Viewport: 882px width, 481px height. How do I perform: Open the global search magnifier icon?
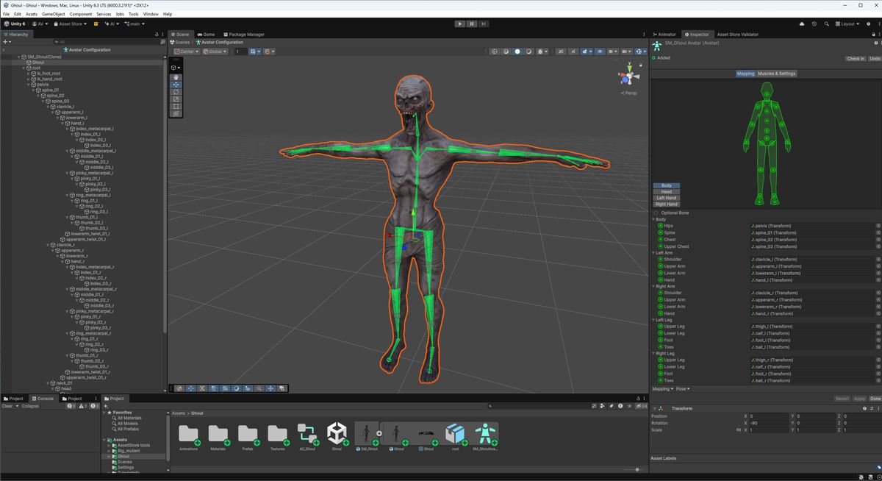click(x=828, y=24)
